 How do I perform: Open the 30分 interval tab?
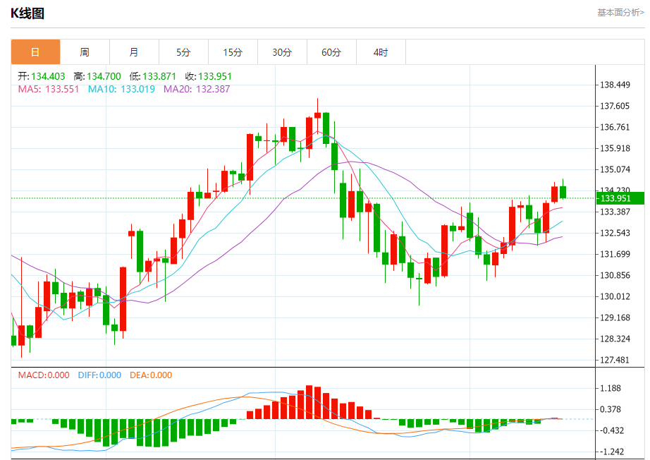(282, 52)
